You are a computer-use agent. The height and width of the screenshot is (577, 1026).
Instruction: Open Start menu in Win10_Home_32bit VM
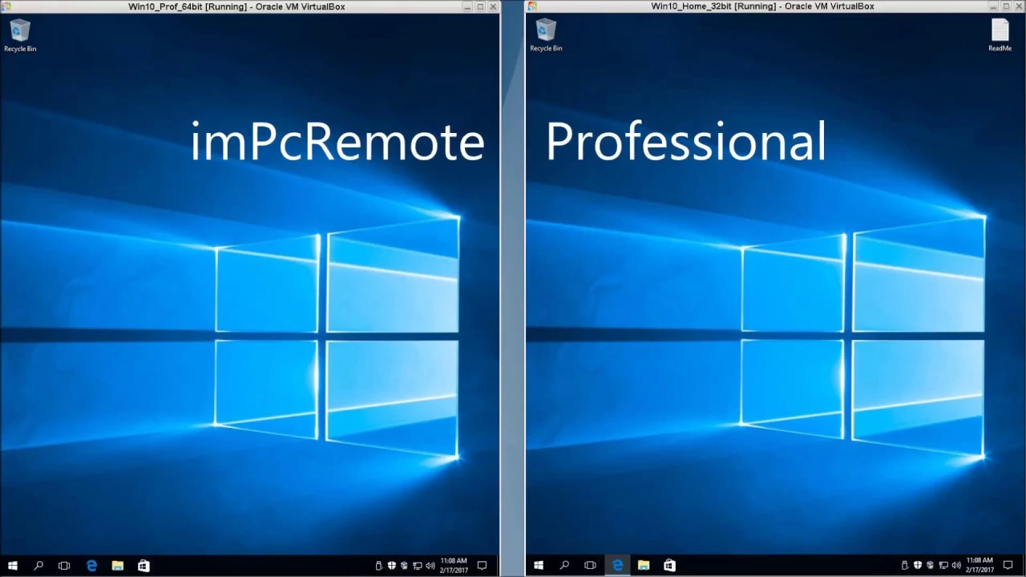tap(539, 566)
